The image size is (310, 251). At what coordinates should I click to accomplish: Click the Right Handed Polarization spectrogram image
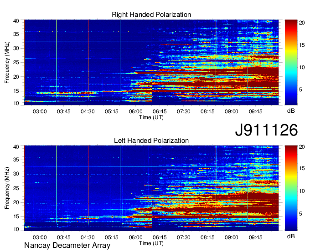(151, 62)
